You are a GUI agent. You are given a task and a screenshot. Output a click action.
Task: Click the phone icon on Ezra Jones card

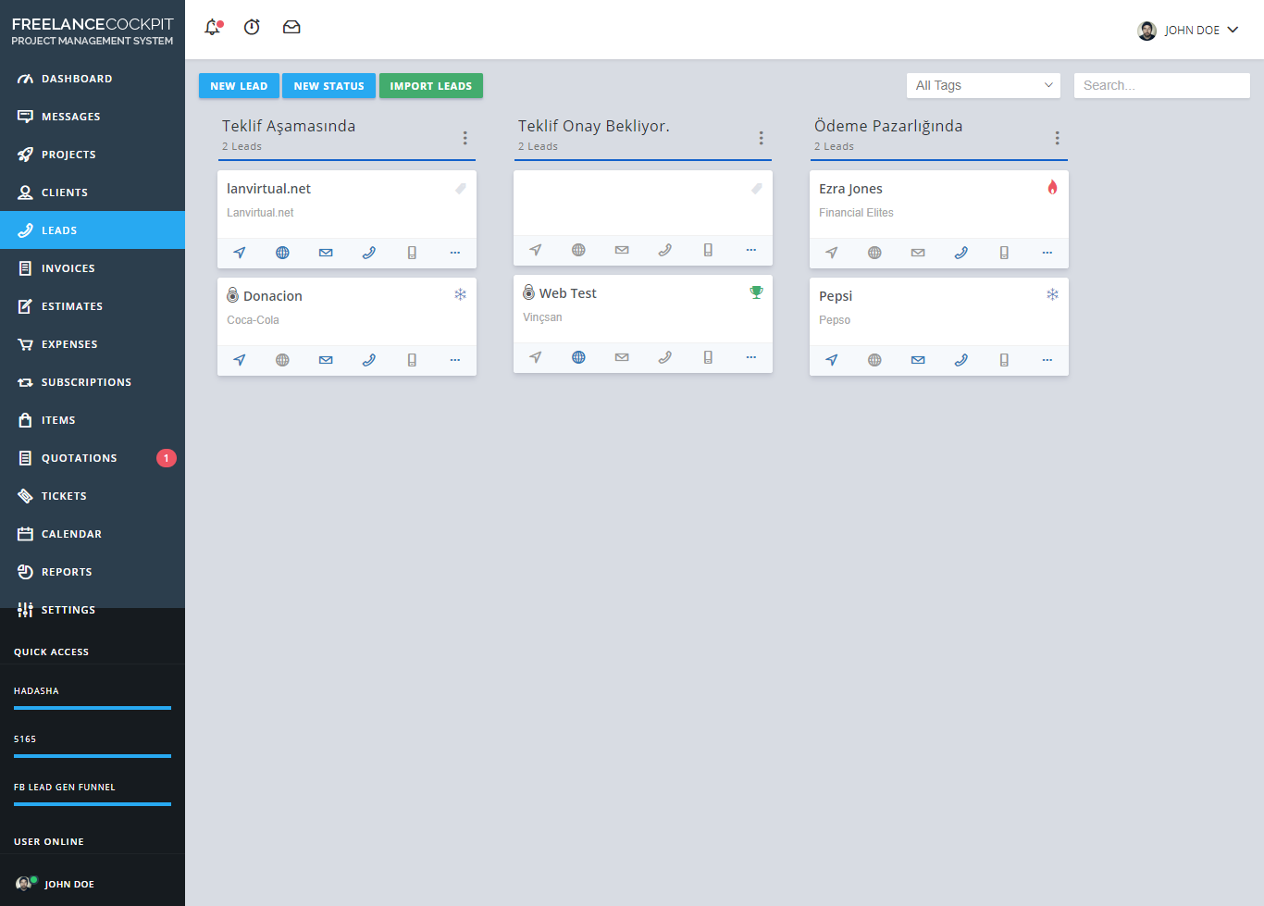pos(960,253)
